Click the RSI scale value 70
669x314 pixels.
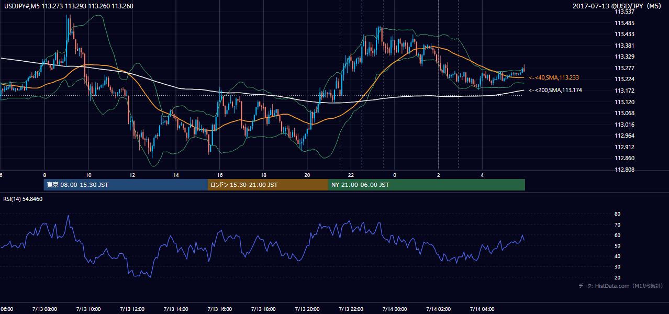(617, 225)
